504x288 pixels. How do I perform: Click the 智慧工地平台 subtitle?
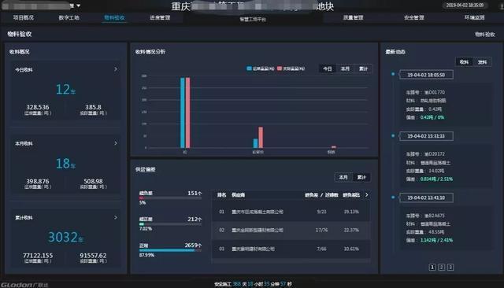coord(253,19)
